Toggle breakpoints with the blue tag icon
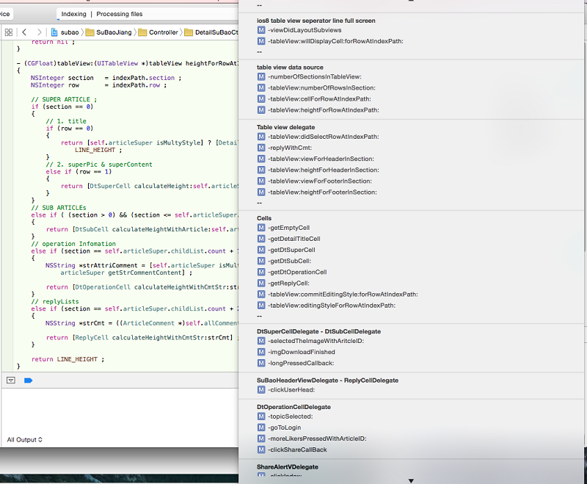The height and width of the screenshot is (484, 587). coord(29,380)
